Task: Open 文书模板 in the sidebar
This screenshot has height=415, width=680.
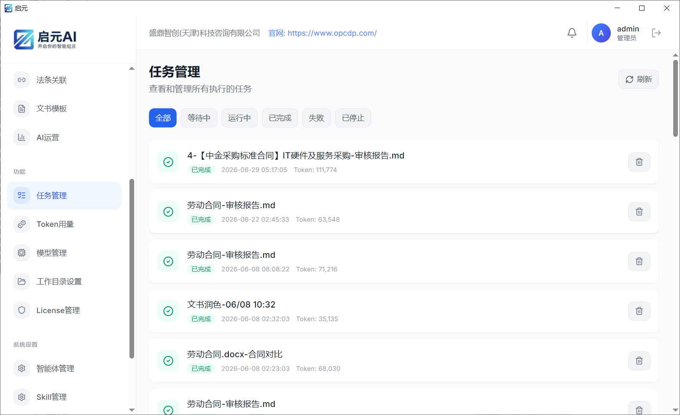Action: click(x=64, y=109)
